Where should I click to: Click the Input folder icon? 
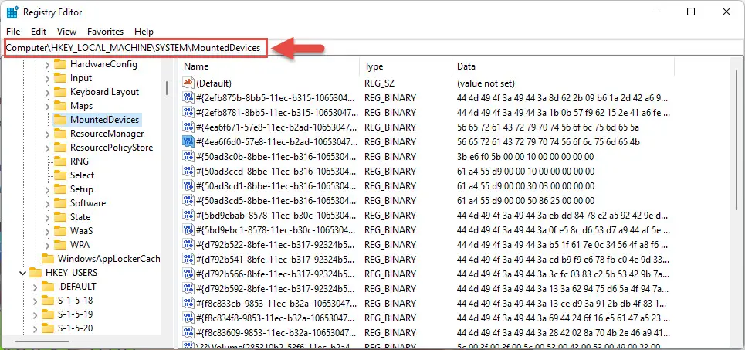tap(60, 78)
